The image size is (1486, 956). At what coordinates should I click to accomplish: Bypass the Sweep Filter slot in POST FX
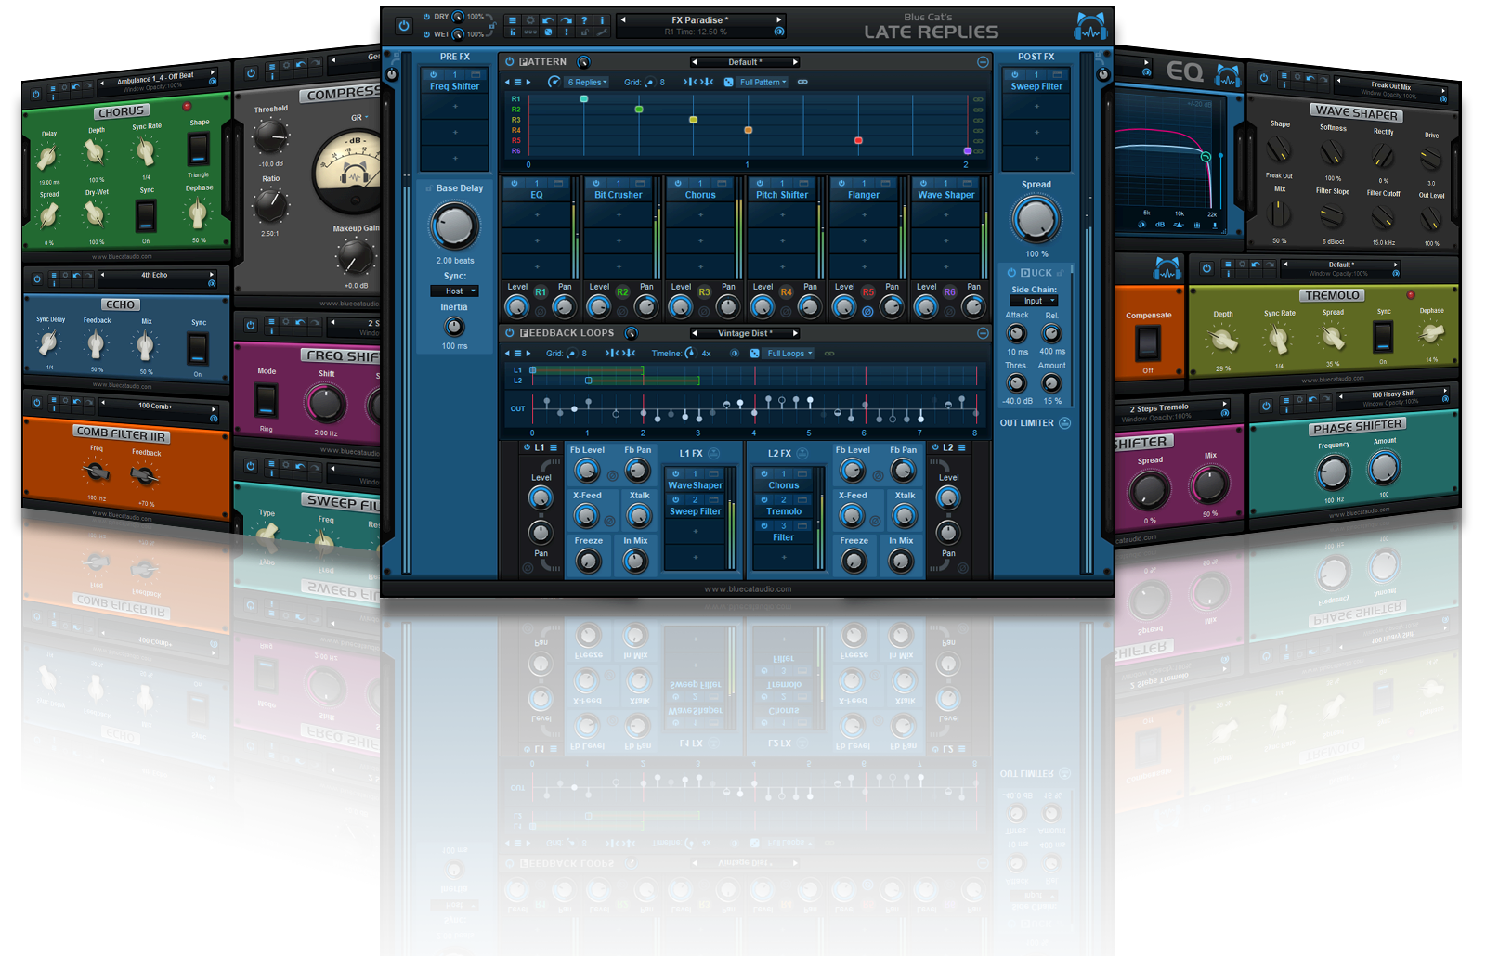[x=1014, y=75]
